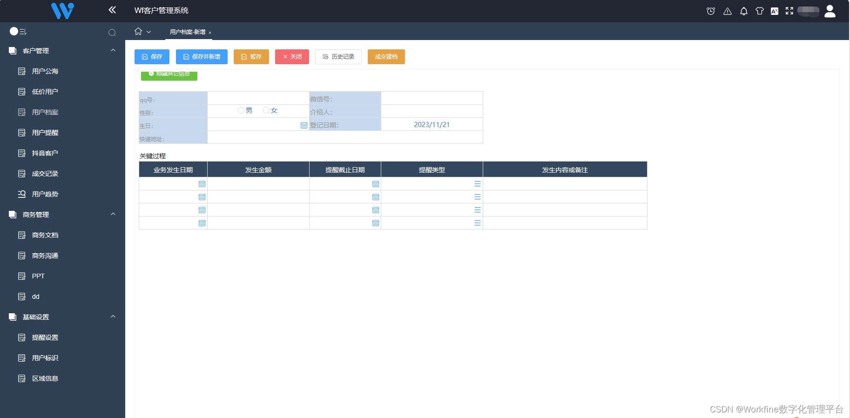Collapse the 基础设置 menu group
Image resolution: width=850 pixels, height=418 pixels.
click(x=113, y=317)
